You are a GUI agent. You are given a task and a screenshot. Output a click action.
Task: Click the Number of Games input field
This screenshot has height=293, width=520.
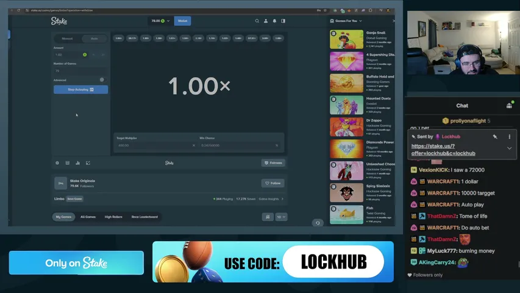click(80, 71)
